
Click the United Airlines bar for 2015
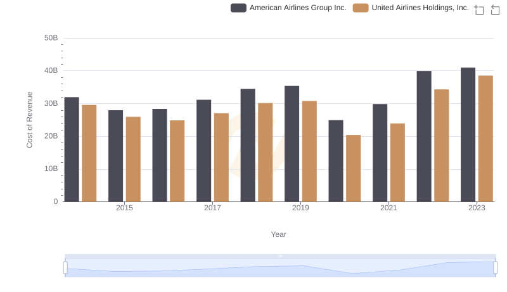point(133,159)
